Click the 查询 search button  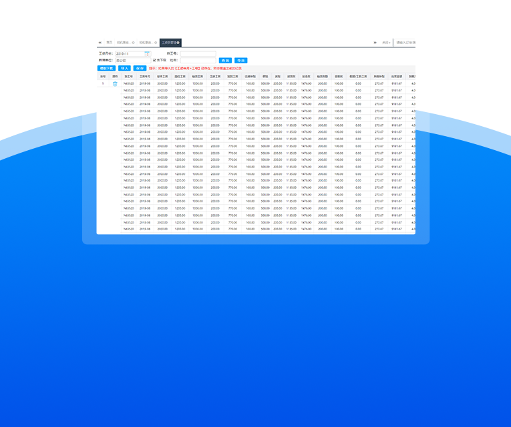click(x=225, y=60)
